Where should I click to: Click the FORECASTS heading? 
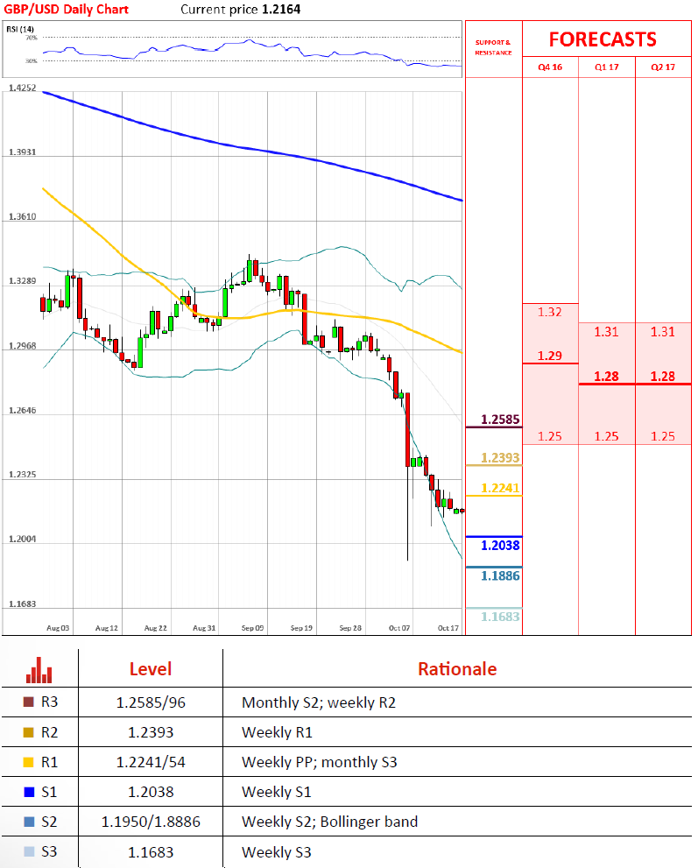click(x=603, y=40)
